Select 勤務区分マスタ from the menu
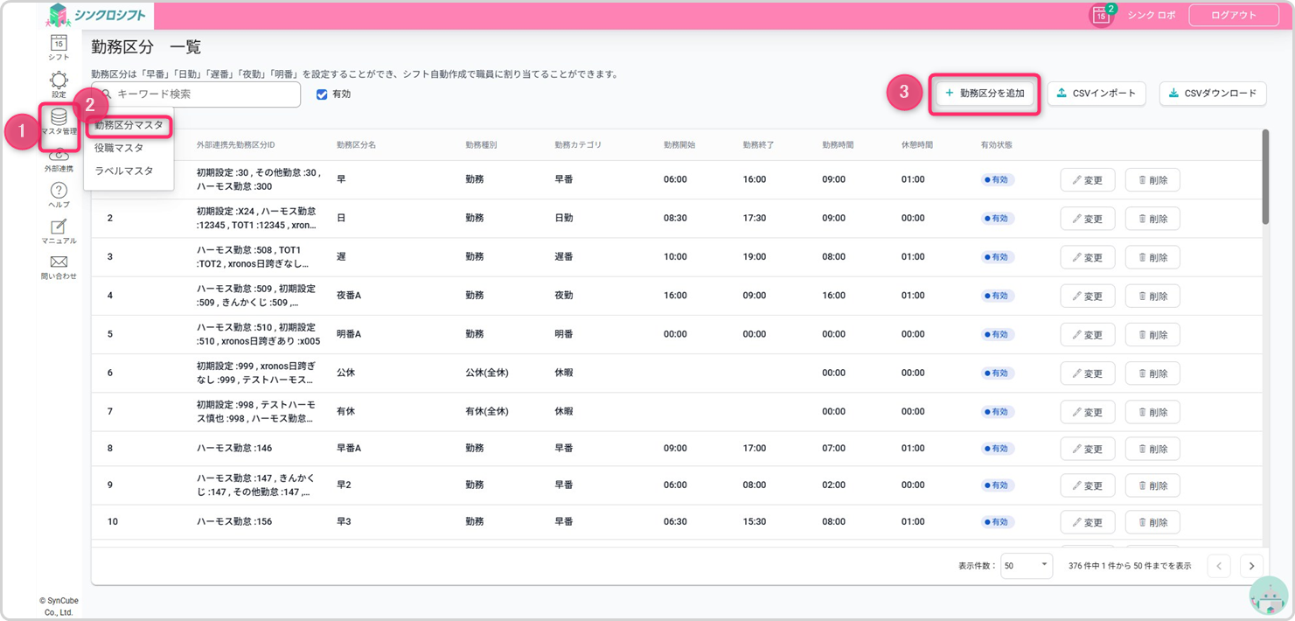This screenshot has width=1295, height=621. [129, 125]
